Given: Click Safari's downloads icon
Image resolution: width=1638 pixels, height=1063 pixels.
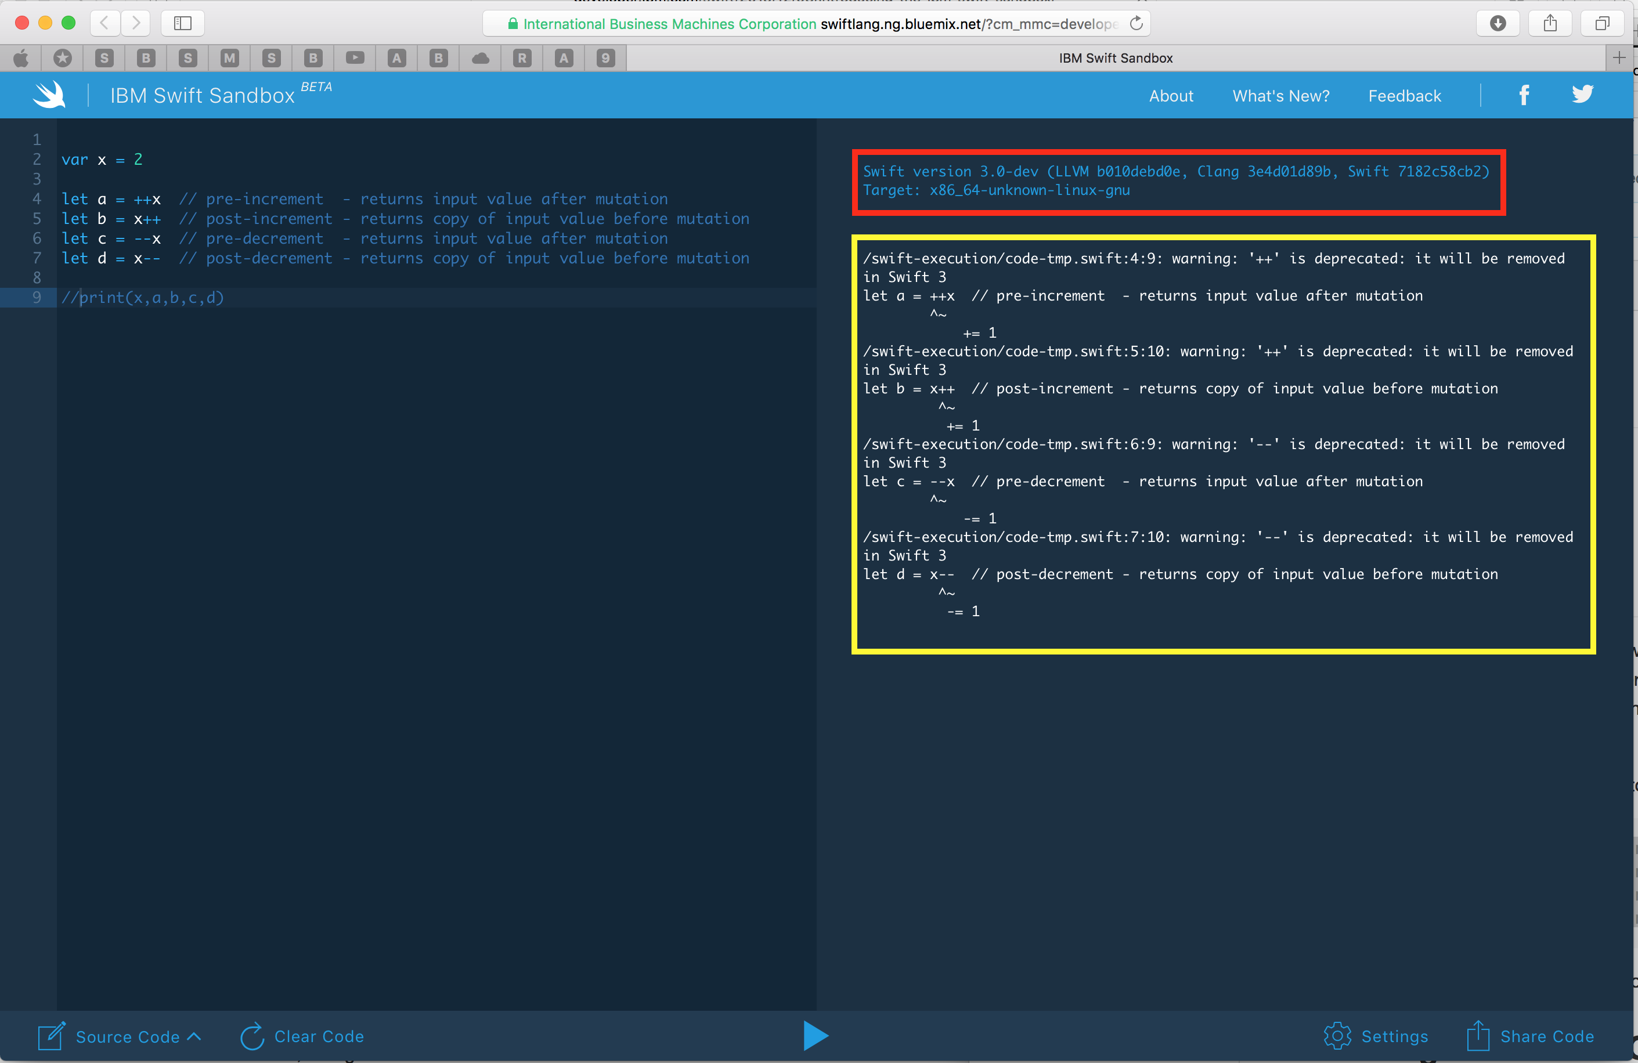Looking at the screenshot, I should pyautogui.click(x=1498, y=23).
